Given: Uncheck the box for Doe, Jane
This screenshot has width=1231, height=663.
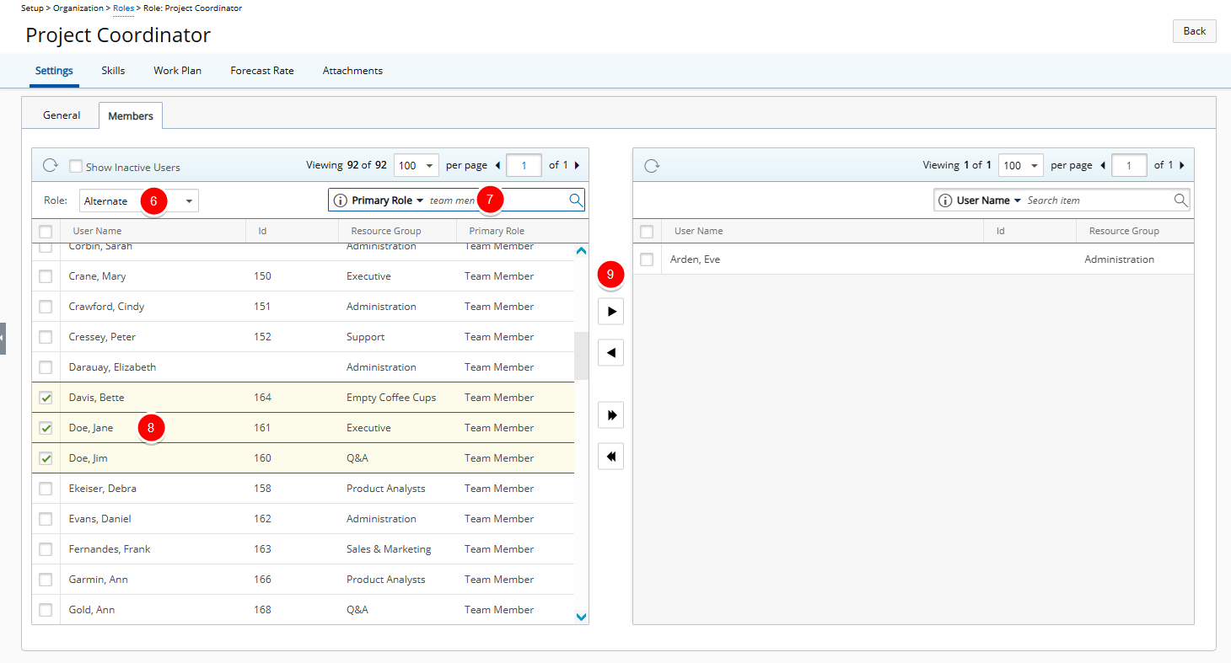Looking at the screenshot, I should click(46, 428).
